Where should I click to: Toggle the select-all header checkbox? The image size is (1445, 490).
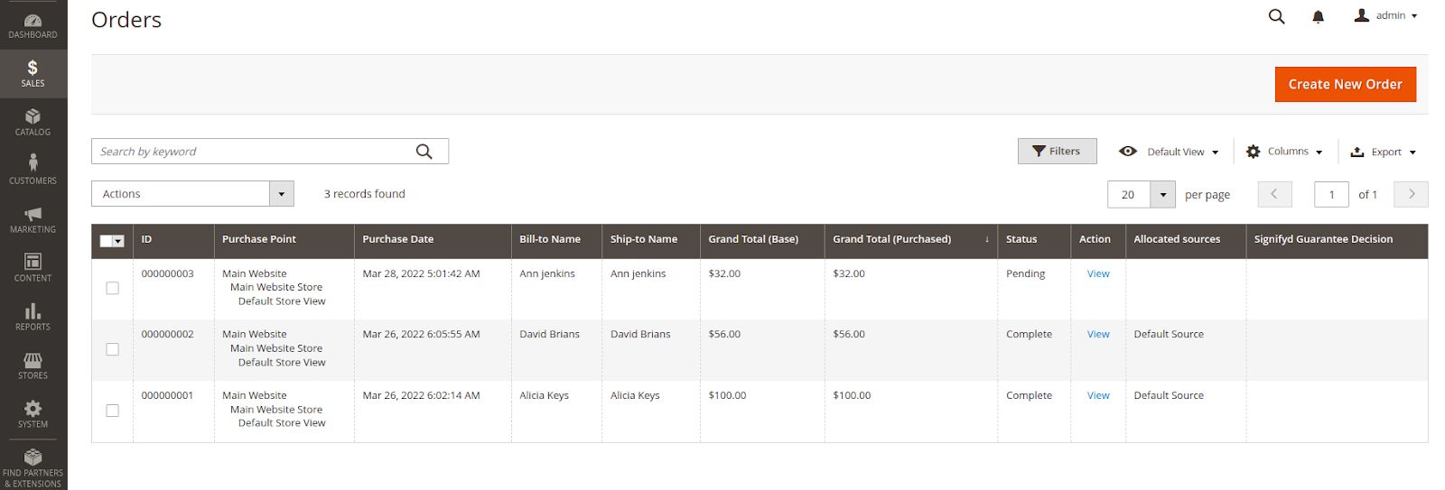pyautogui.click(x=106, y=241)
